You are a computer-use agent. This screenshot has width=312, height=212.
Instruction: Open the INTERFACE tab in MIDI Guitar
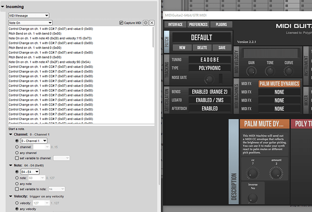tap(175, 25)
